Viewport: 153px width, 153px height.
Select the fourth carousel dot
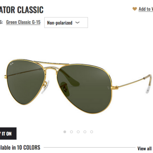coord(85,132)
